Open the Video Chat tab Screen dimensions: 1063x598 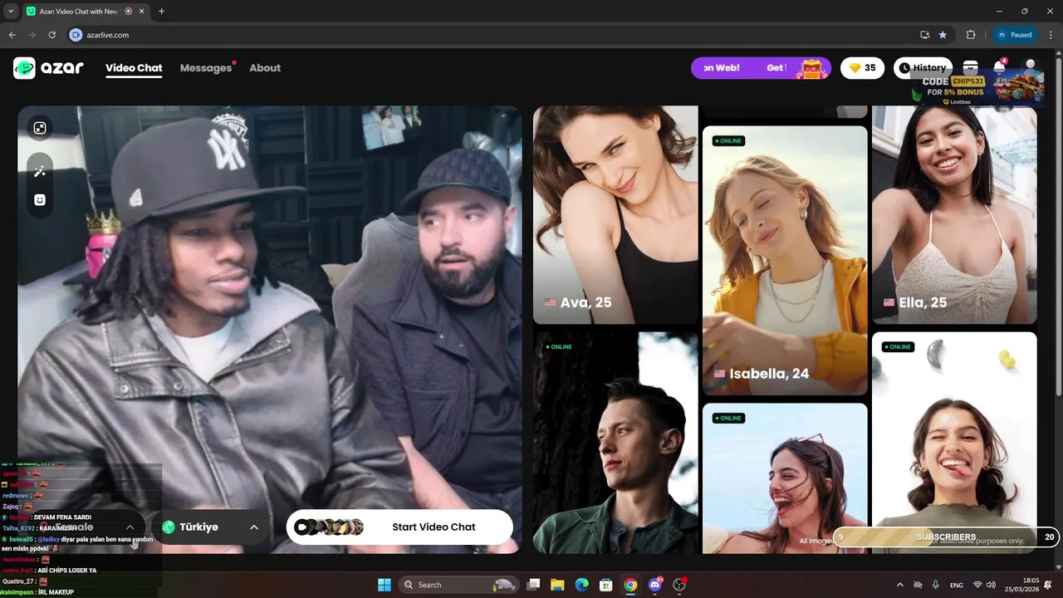click(134, 68)
